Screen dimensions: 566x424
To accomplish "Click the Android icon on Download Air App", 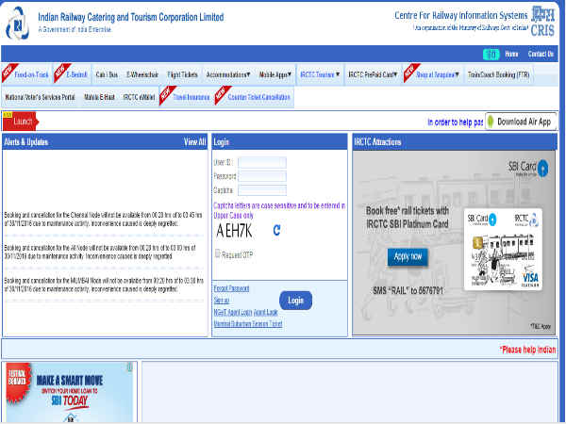I will pos(491,122).
